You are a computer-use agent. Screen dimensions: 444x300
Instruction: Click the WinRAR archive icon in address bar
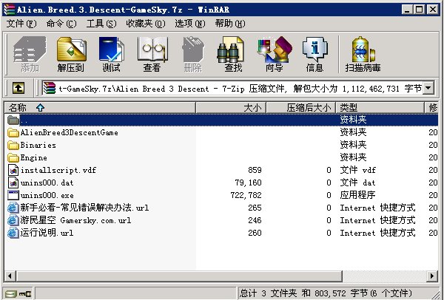pos(50,88)
